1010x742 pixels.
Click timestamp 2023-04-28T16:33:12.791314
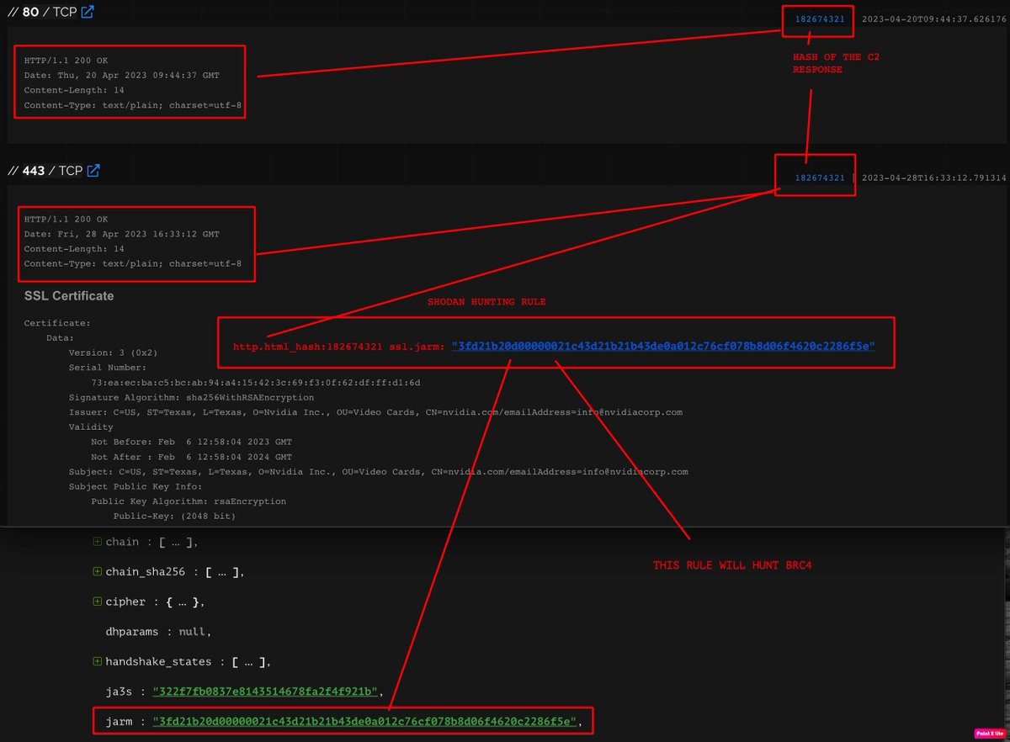coord(934,178)
